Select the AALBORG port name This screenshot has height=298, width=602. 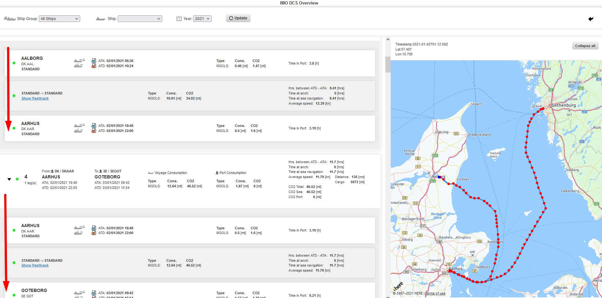click(32, 58)
